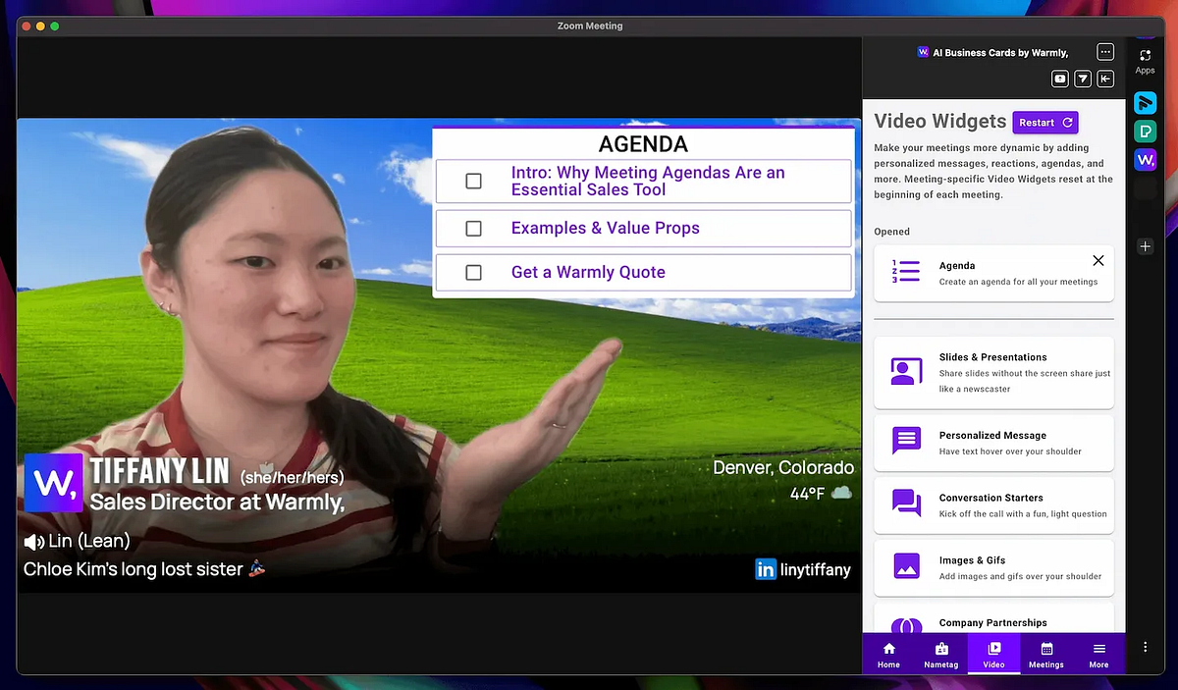Click the linytiffany LinkedIn handle
This screenshot has width=1178, height=690.
816,569
